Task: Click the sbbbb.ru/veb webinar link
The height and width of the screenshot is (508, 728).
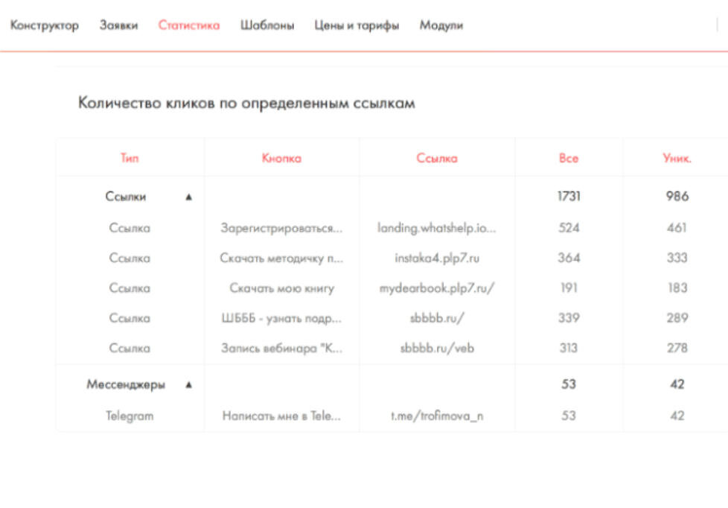Action: coord(437,347)
